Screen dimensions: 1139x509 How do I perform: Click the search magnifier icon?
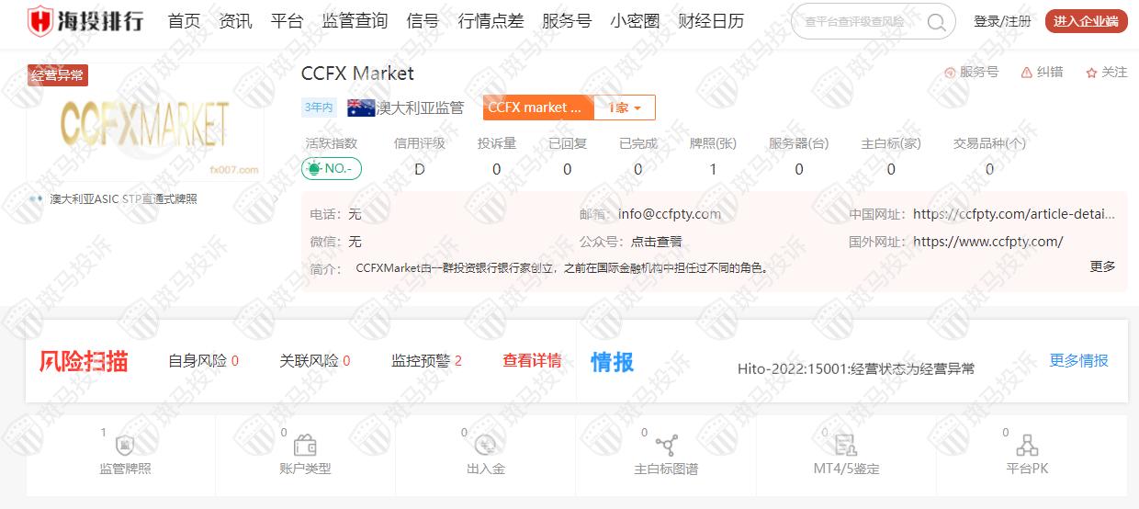tap(936, 21)
